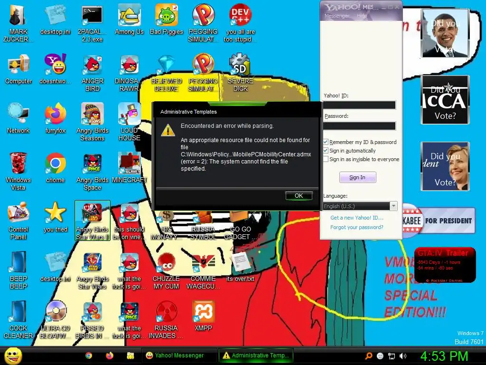Launch the XMPP desktop icon
This screenshot has height=365, width=486.
pos(203,316)
